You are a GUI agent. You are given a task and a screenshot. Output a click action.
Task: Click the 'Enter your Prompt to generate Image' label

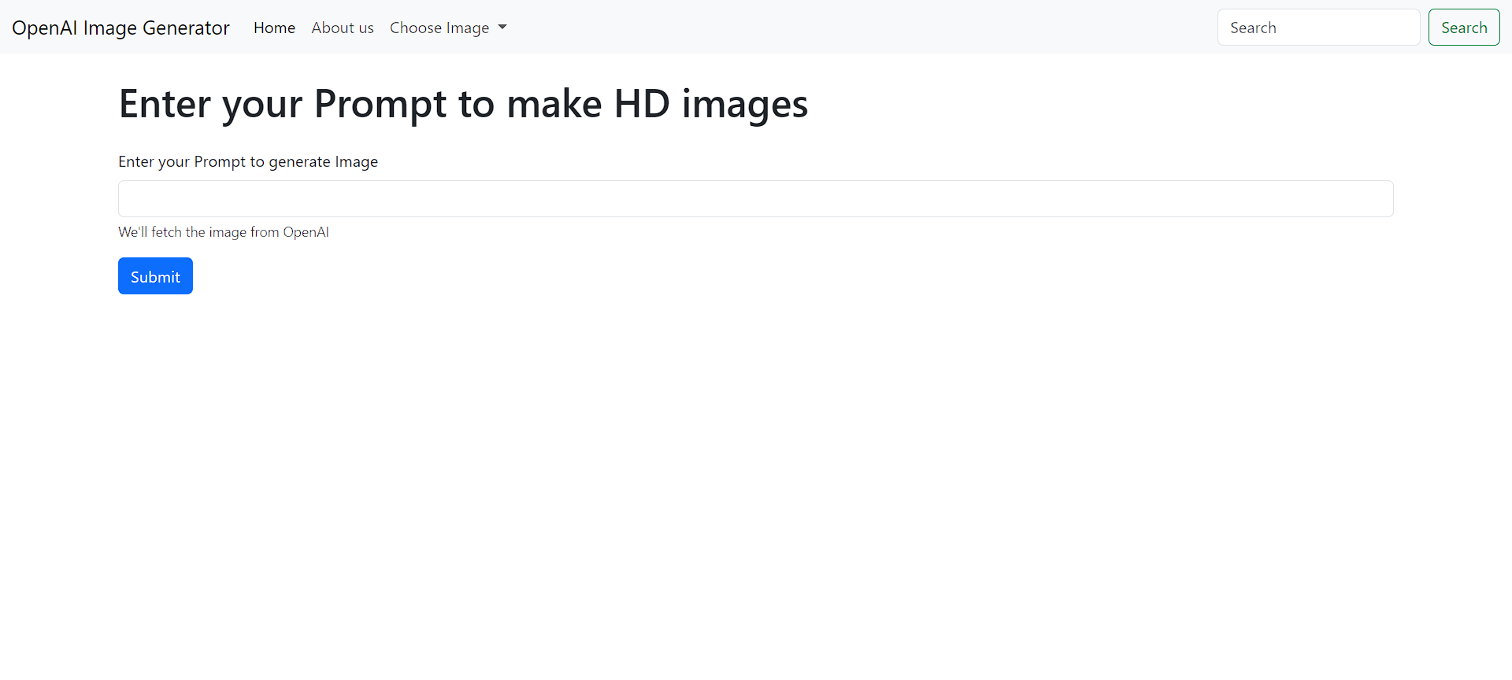click(x=248, y=161)
